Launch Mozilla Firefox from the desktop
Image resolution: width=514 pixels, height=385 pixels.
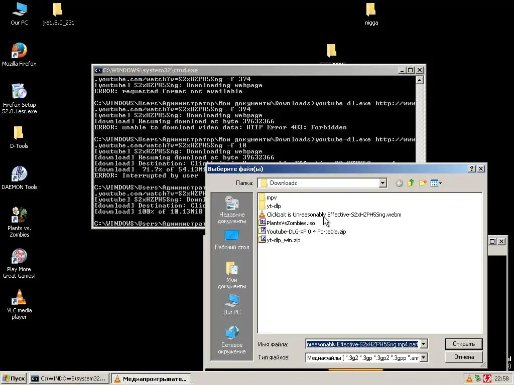[19, 55]
